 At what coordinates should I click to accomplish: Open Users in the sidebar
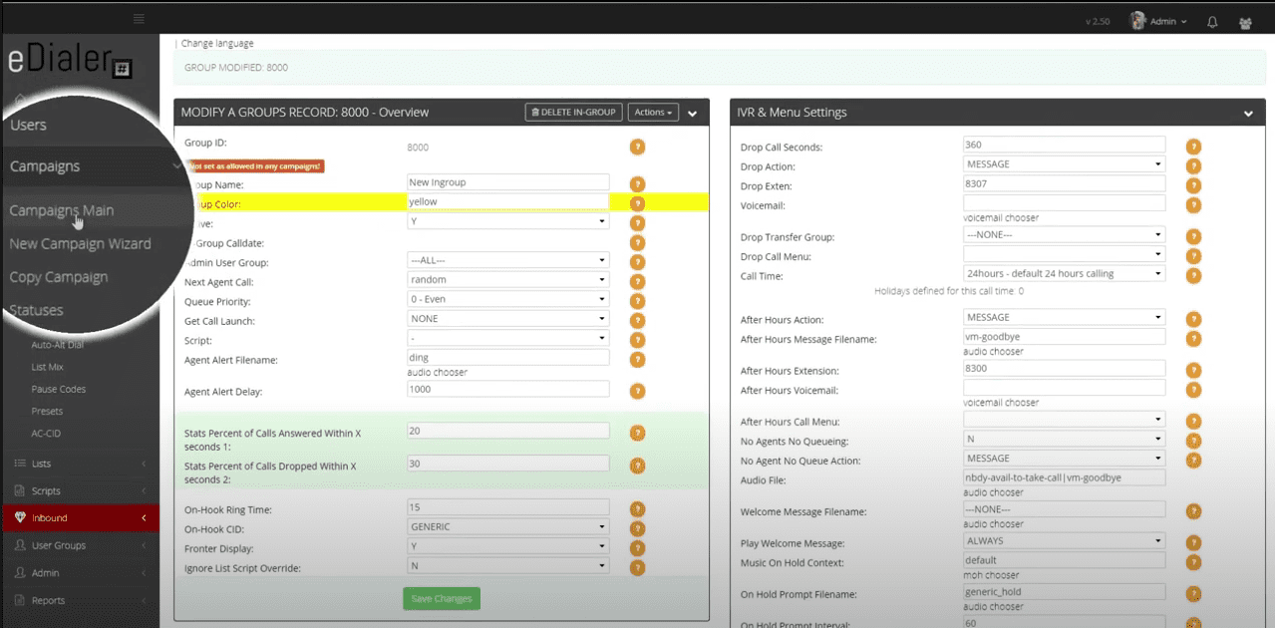click(28, 125)
